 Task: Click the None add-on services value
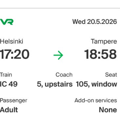click(108, 110)
